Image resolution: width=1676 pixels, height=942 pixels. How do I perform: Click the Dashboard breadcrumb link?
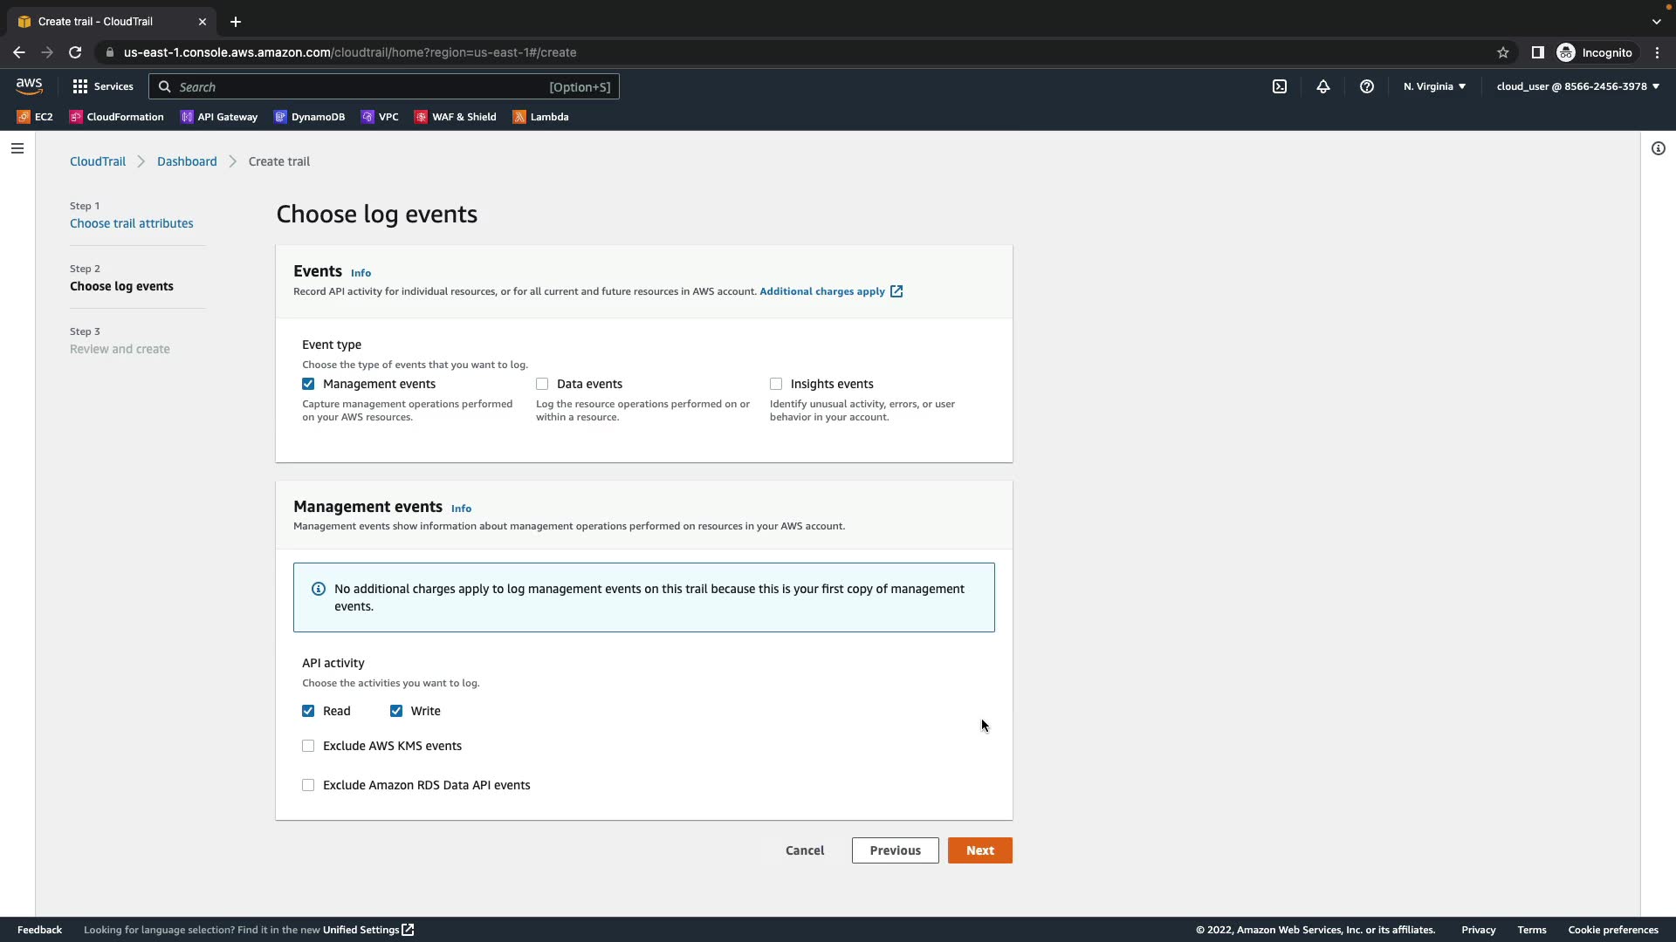click(187, 161)
